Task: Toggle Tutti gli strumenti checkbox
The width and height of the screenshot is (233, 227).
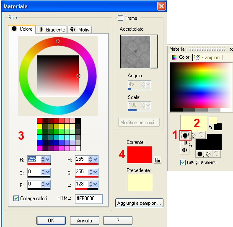Action: pyautogui.click(x=183, y=162)
